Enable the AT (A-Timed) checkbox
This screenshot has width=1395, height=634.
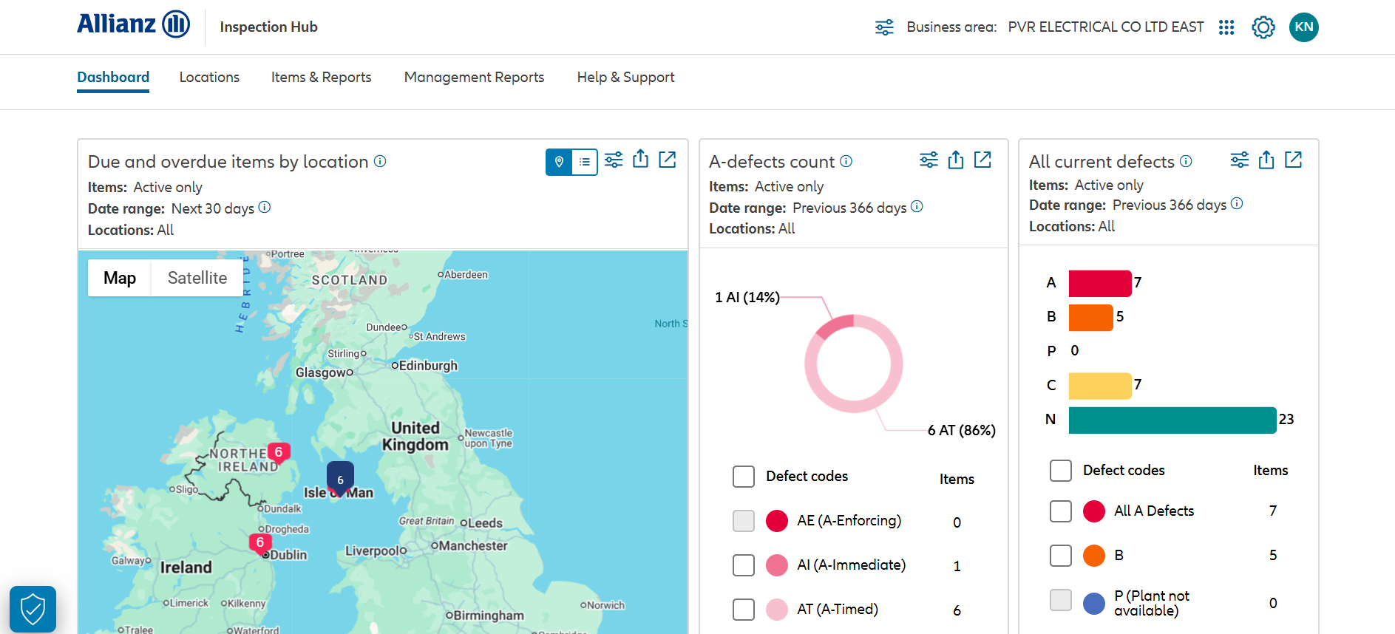(743, 610)
